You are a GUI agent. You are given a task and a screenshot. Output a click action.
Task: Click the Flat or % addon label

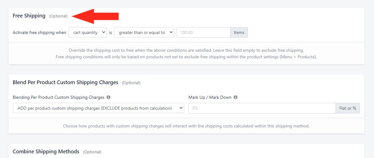pyautogui.click(x=348, y=108)
